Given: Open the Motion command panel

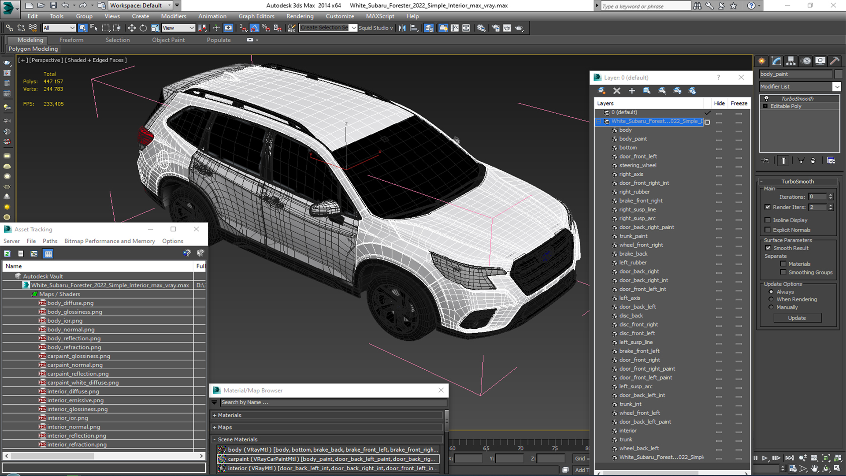Looking at the screenshot, I should tap(806, 61).
